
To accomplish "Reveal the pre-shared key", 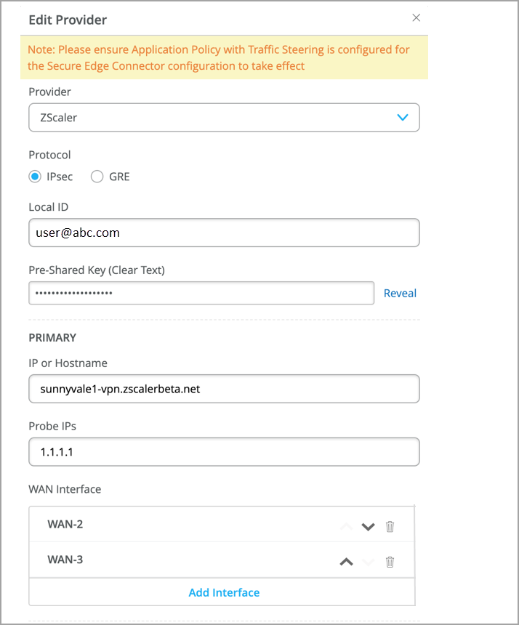I will click(400, 294).
